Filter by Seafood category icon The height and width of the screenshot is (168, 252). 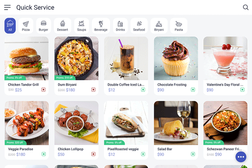pyautogui.click(x=139, y=23)
